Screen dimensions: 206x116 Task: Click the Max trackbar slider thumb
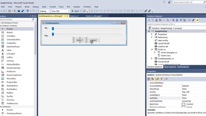pyautogui.click(x=53, y=34)
